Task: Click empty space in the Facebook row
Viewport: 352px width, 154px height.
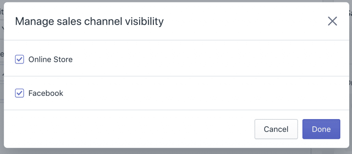Action: coord(206,93)
